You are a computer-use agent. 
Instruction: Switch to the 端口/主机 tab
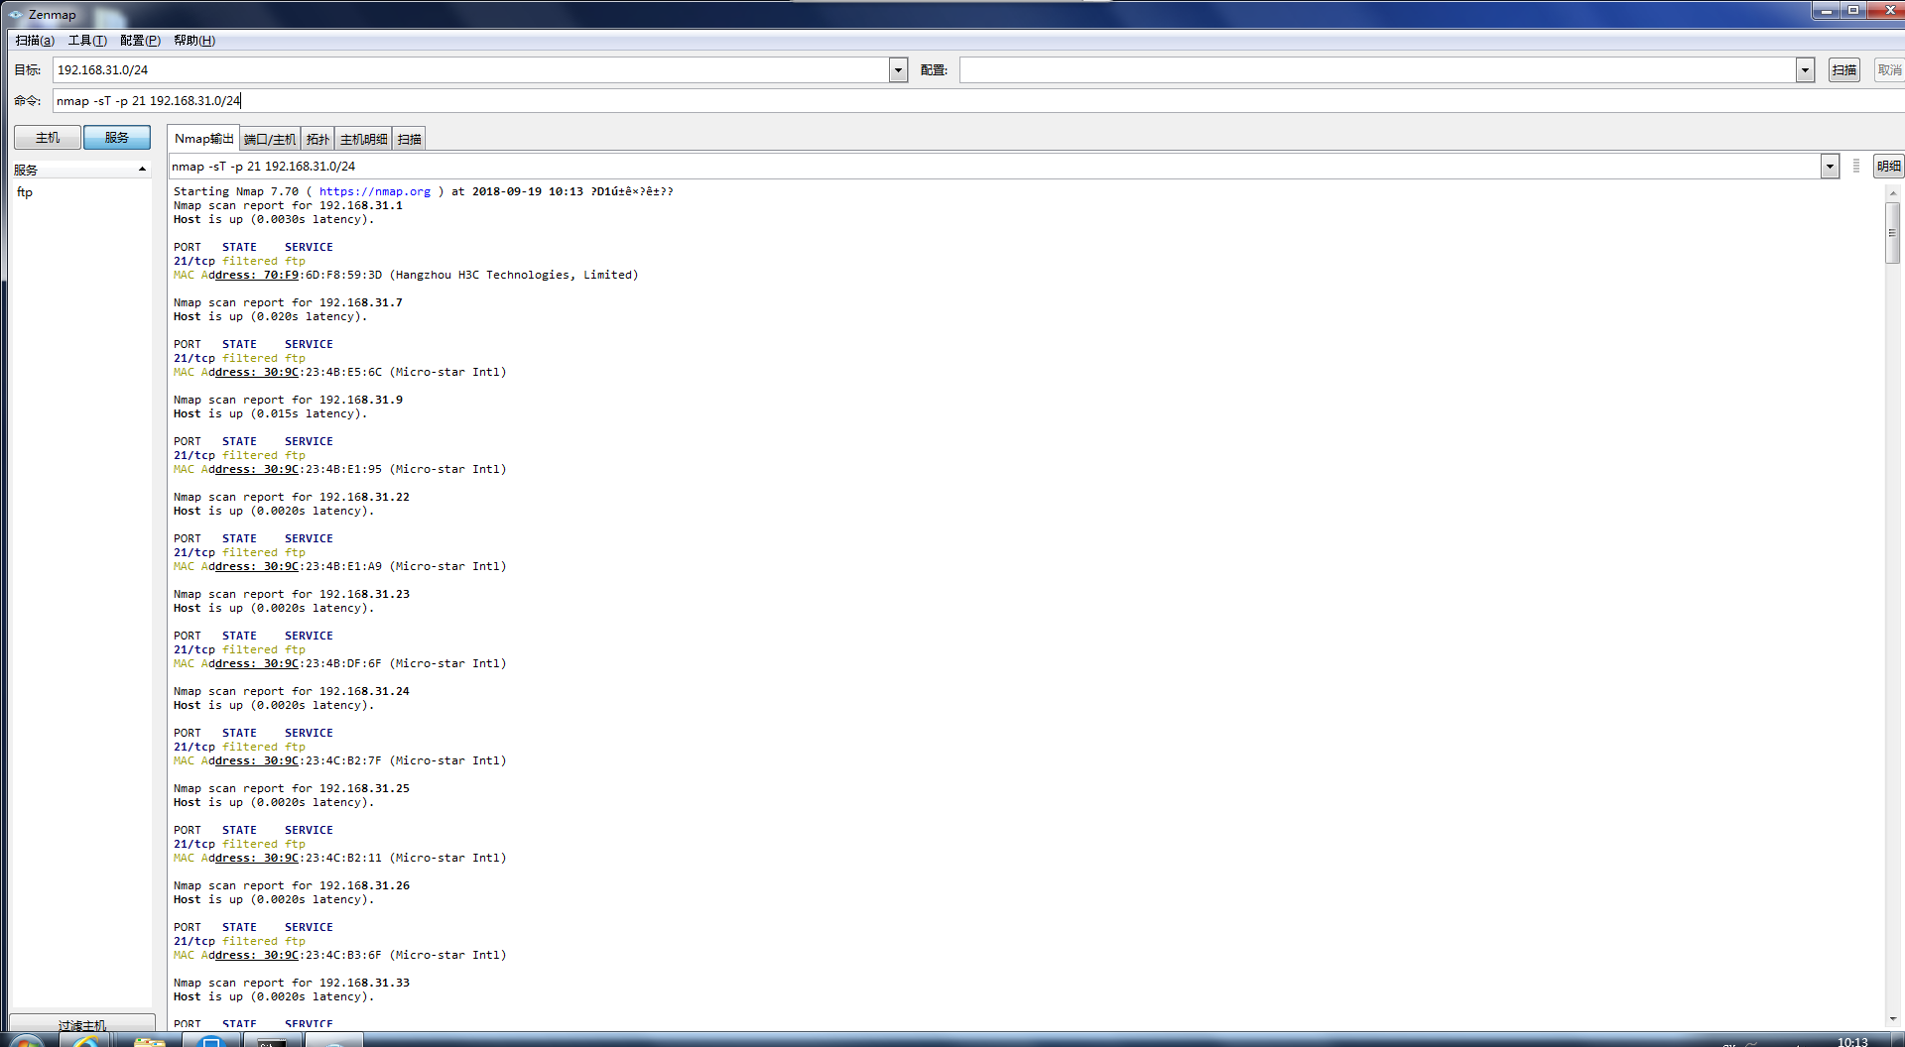[x=270, y=140]
